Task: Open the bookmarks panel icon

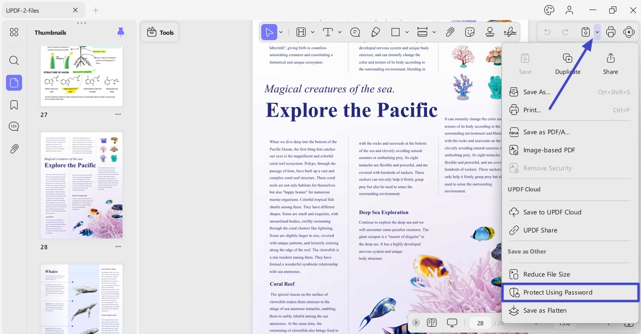Action: coord(14,105)
